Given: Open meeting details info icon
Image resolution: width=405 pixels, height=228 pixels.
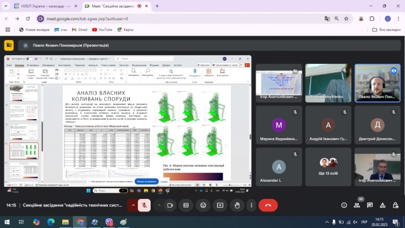Looking at the screenshot, I should pos(344,205).
